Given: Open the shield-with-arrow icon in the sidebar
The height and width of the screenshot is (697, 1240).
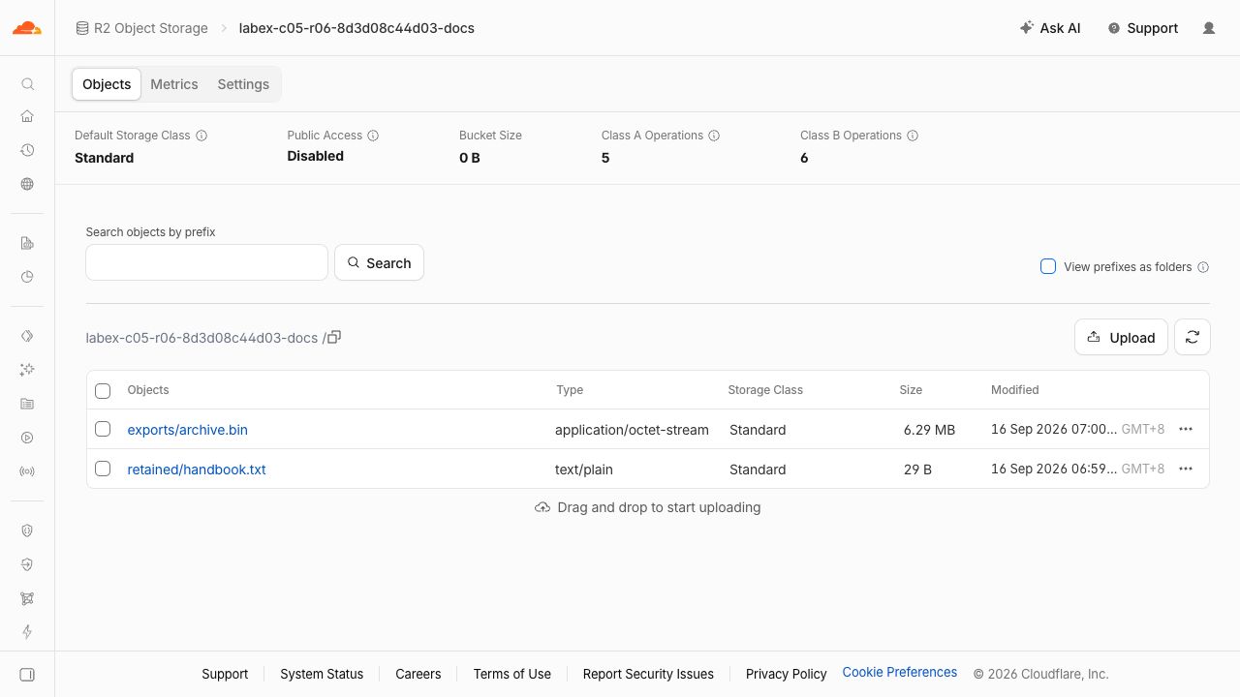Looking at the screenshot, I should click(27, 564).
